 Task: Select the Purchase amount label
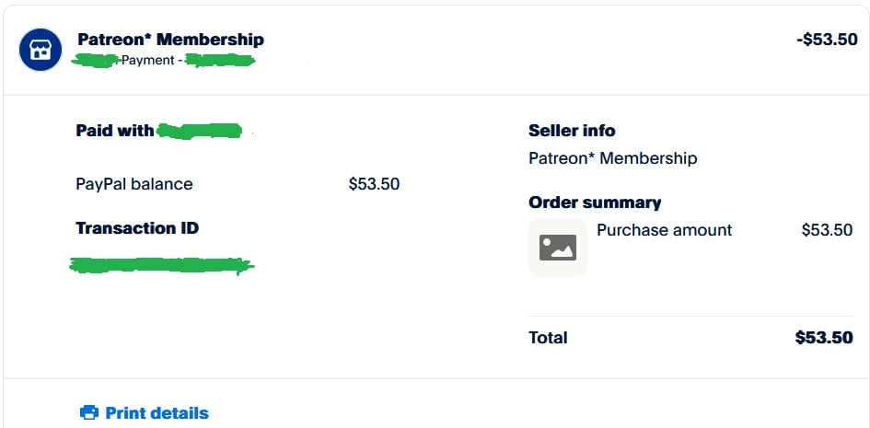click(664, 229)
